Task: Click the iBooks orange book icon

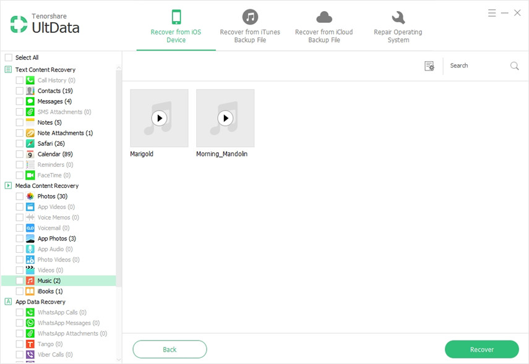Action: 30,291
